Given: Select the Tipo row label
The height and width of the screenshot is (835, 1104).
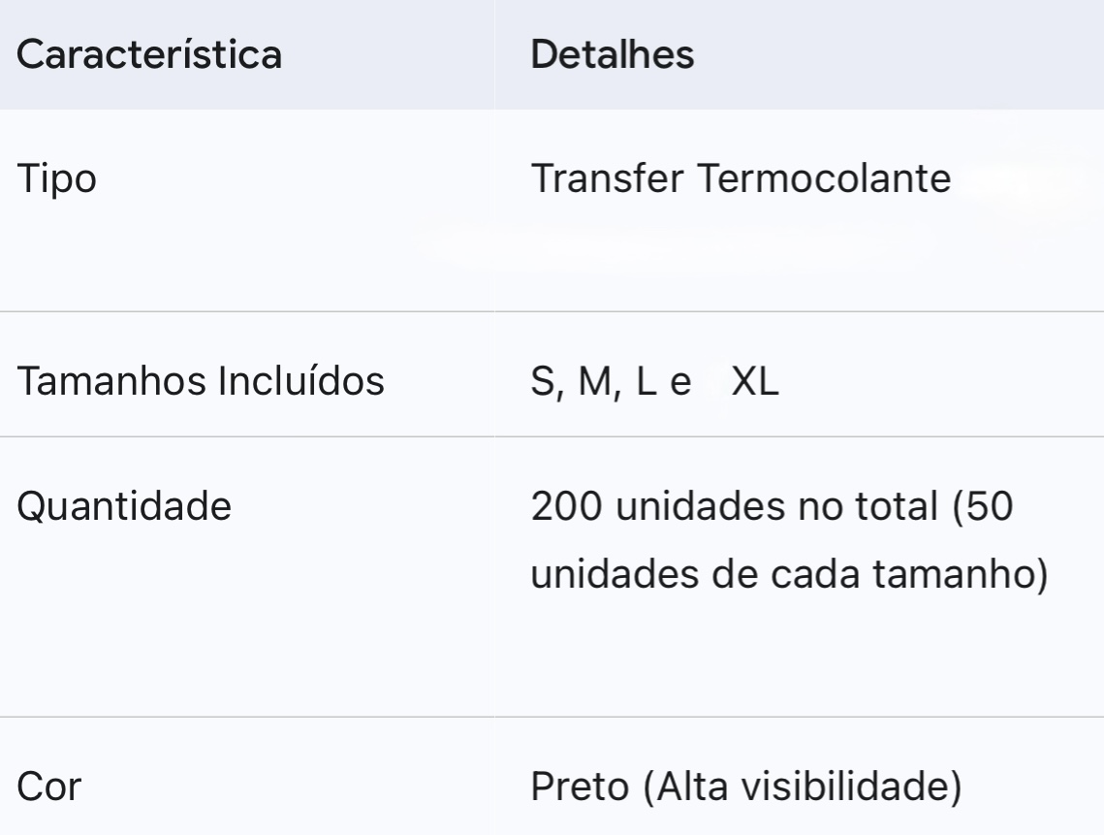Looking at the screenshot, I should (57, 180).
